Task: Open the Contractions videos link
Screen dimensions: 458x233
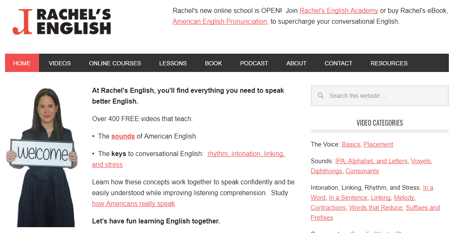Action: click(328, 208)
